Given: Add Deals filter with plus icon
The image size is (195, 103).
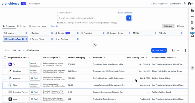Looking at the screenshot, I should tap(181, 33).
